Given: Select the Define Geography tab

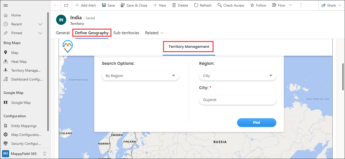Looking at the screenshot, I should [92, 33].
